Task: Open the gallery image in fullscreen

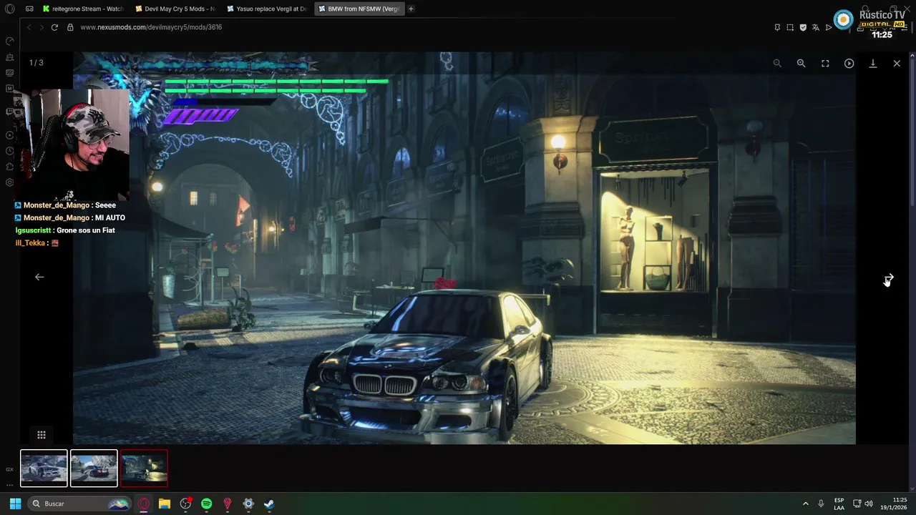Action: coord(825,63)
